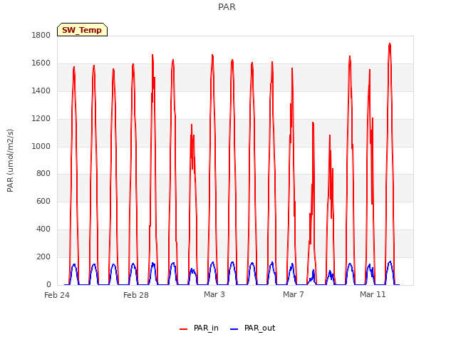Click the Mar 11 x-axis label

373,294
